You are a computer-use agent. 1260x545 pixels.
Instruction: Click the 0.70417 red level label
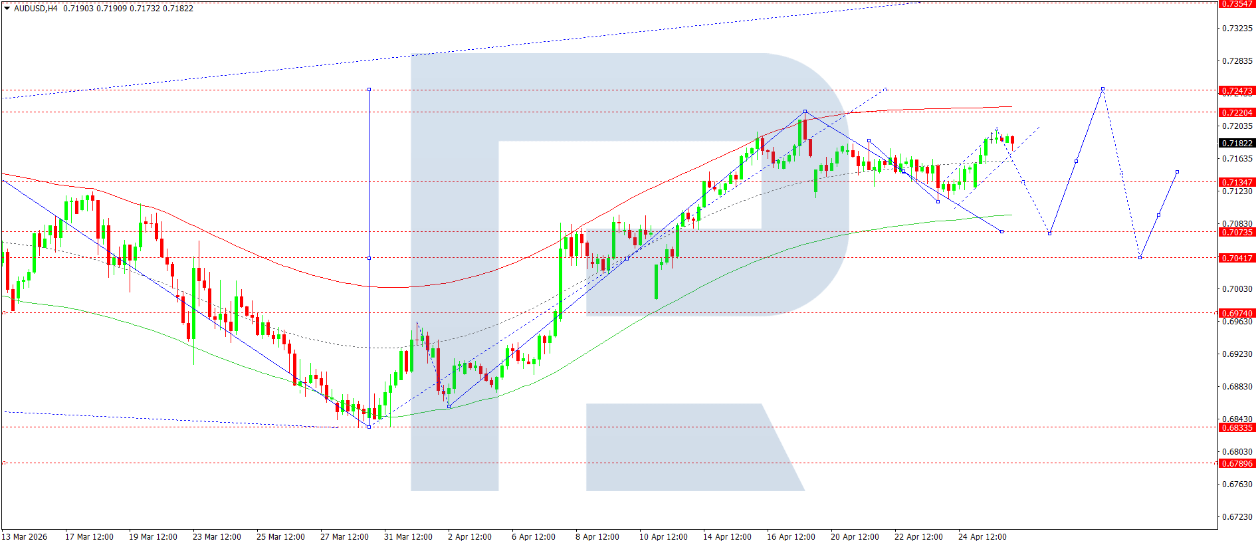(x=1237, y=258)
